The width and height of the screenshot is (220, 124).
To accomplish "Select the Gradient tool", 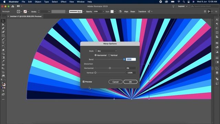I will pyautogui.click(x=3, y=58).
